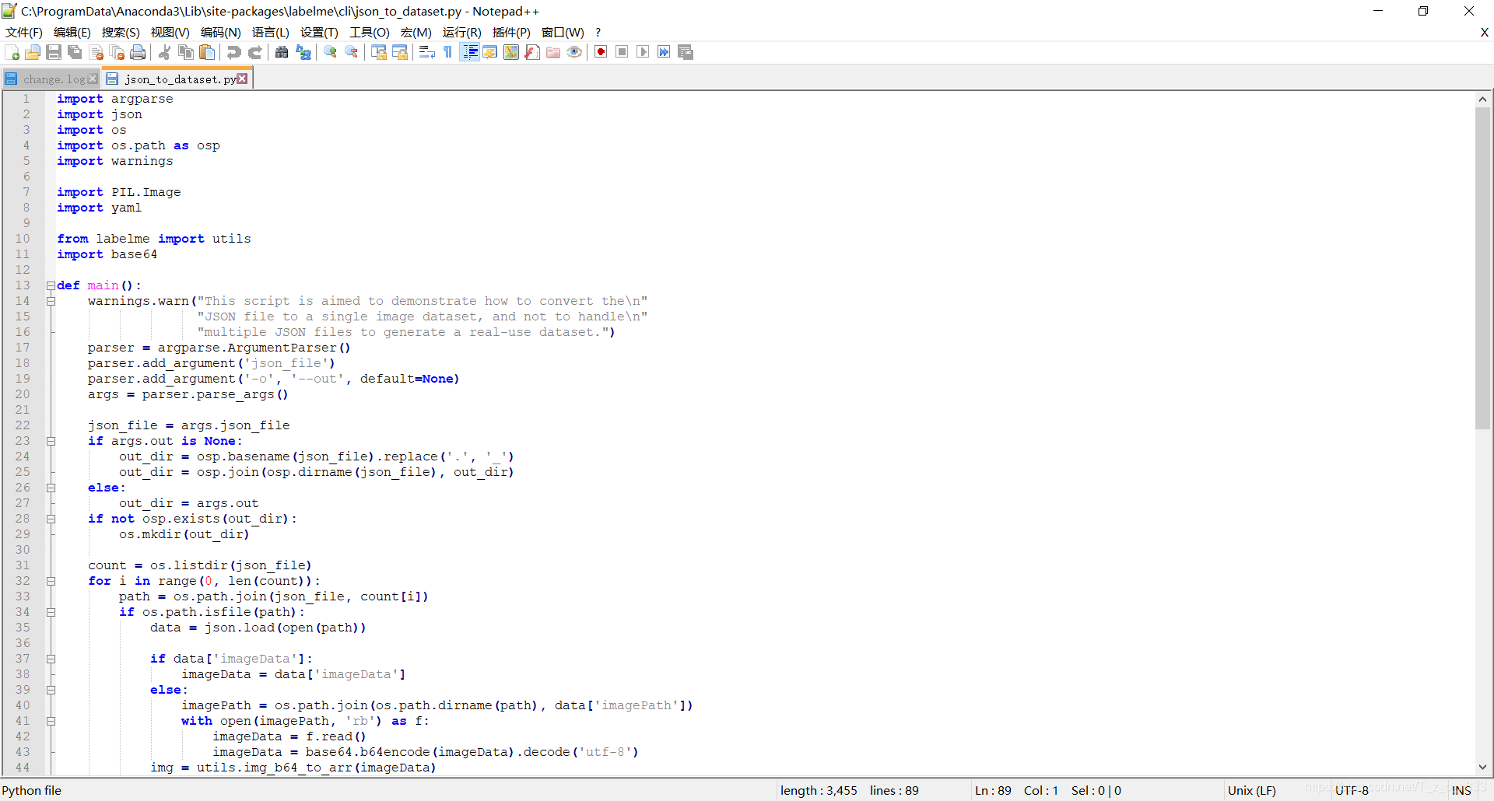Switch to the change.log tab

coord(53,79)
